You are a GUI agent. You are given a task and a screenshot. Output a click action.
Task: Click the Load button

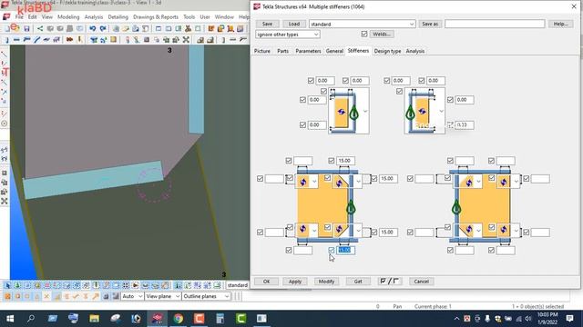click(294, 24)
